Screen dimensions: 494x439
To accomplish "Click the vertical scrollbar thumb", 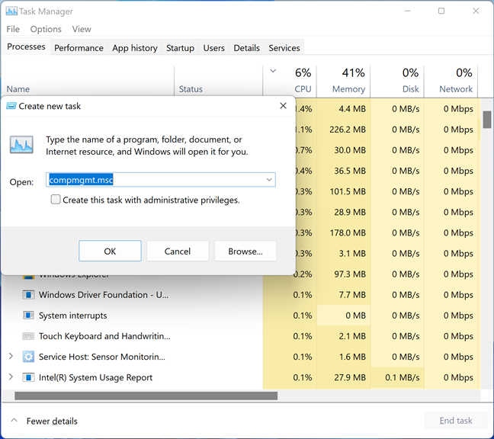I will (x=487, y=120).
